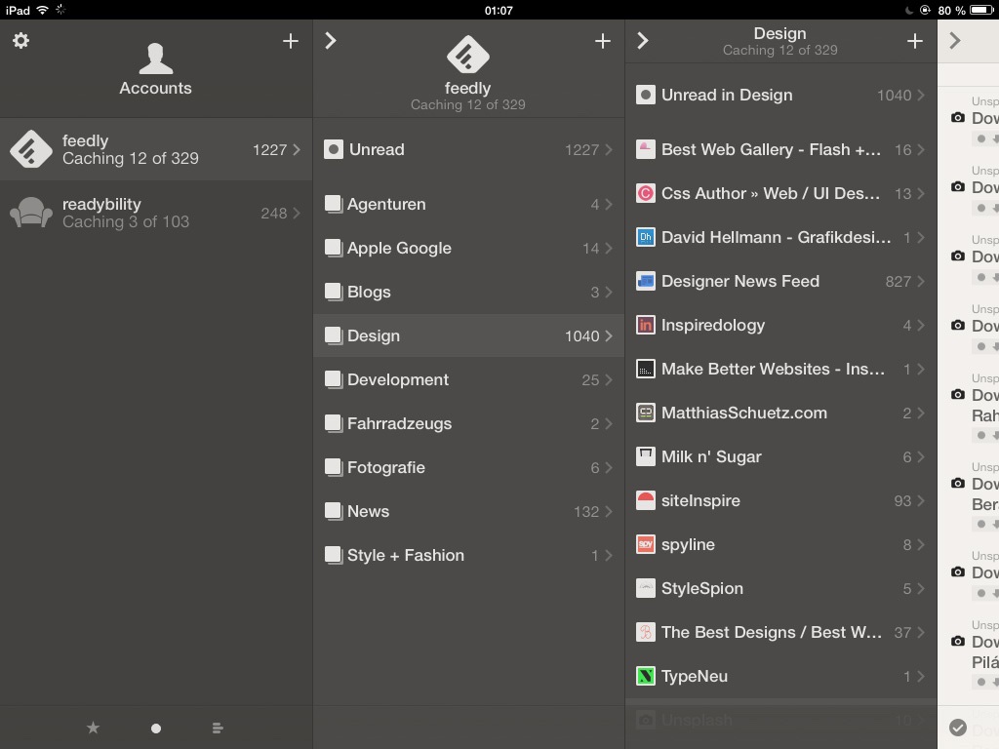Open TypeNeu feed label
This screenshot has width=999, height=749.
click(694, 677)
